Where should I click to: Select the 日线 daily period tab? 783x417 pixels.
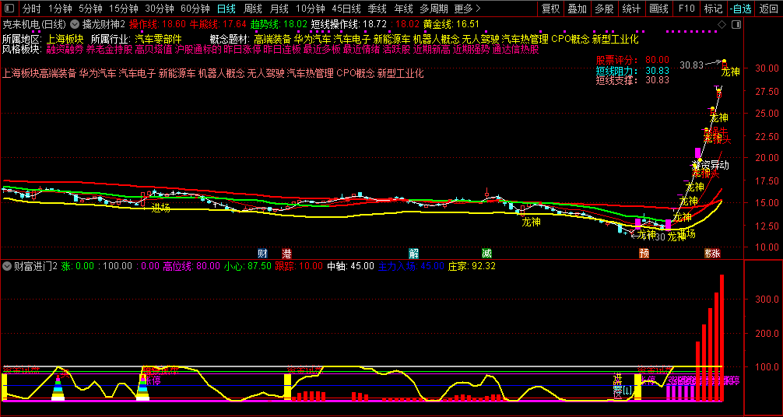pos(226,8)
